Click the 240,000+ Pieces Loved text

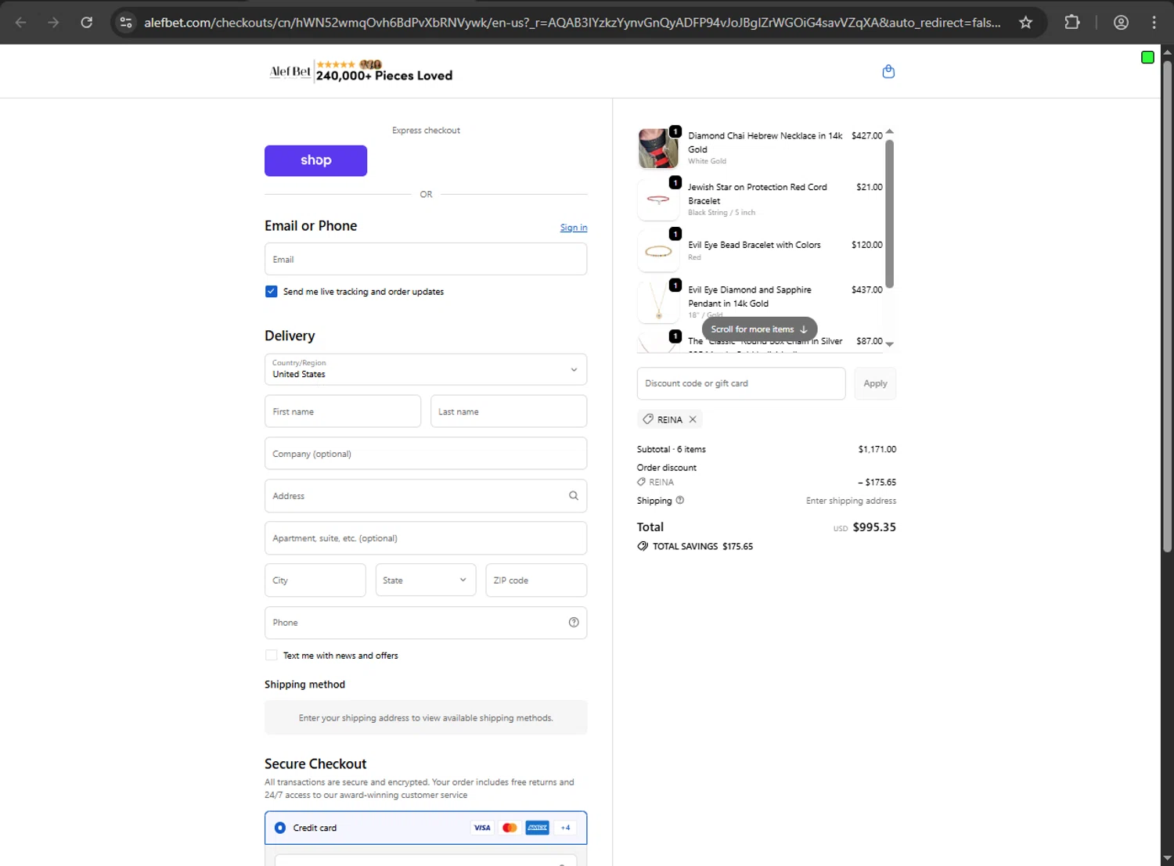(x=384, y=76)
